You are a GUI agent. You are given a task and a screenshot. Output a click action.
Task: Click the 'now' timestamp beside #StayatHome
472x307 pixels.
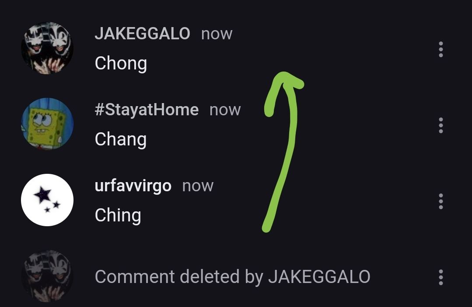225,110
